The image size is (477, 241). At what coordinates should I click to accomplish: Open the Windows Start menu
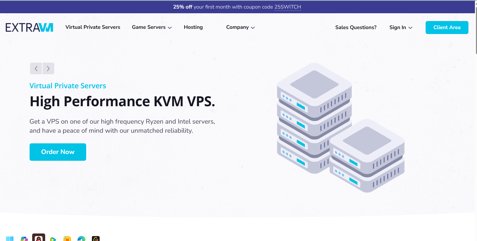point(10,238)
